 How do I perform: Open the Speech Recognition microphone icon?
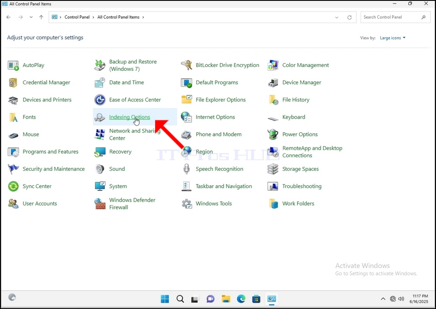[x=186, y=169]
